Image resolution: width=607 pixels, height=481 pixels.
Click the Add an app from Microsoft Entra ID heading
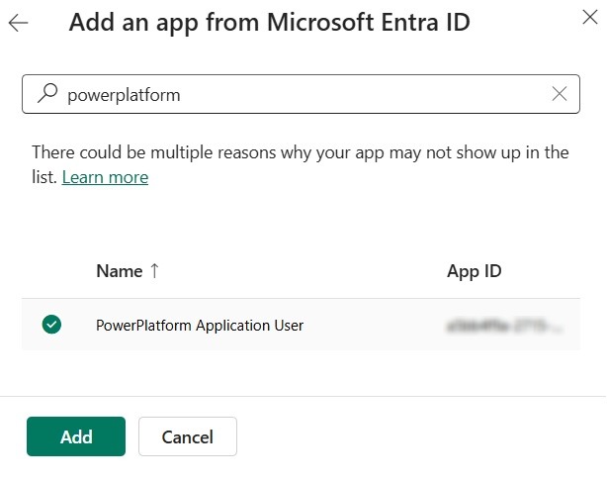click(269, 23)
